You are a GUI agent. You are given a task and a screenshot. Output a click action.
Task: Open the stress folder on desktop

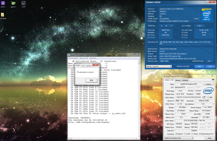click(2, 15)
